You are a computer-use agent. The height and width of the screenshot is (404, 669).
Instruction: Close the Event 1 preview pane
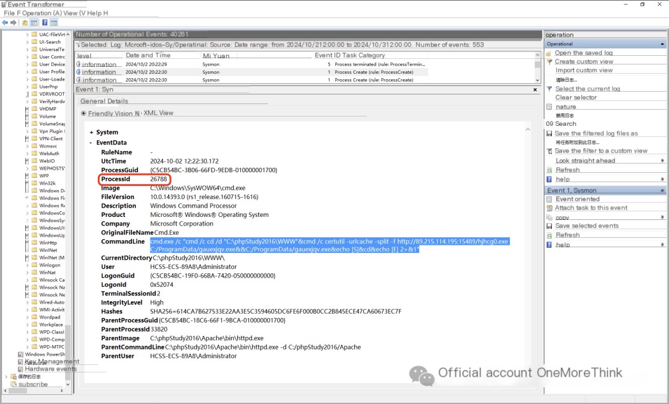pyautogui.click(x=535, y=90)
